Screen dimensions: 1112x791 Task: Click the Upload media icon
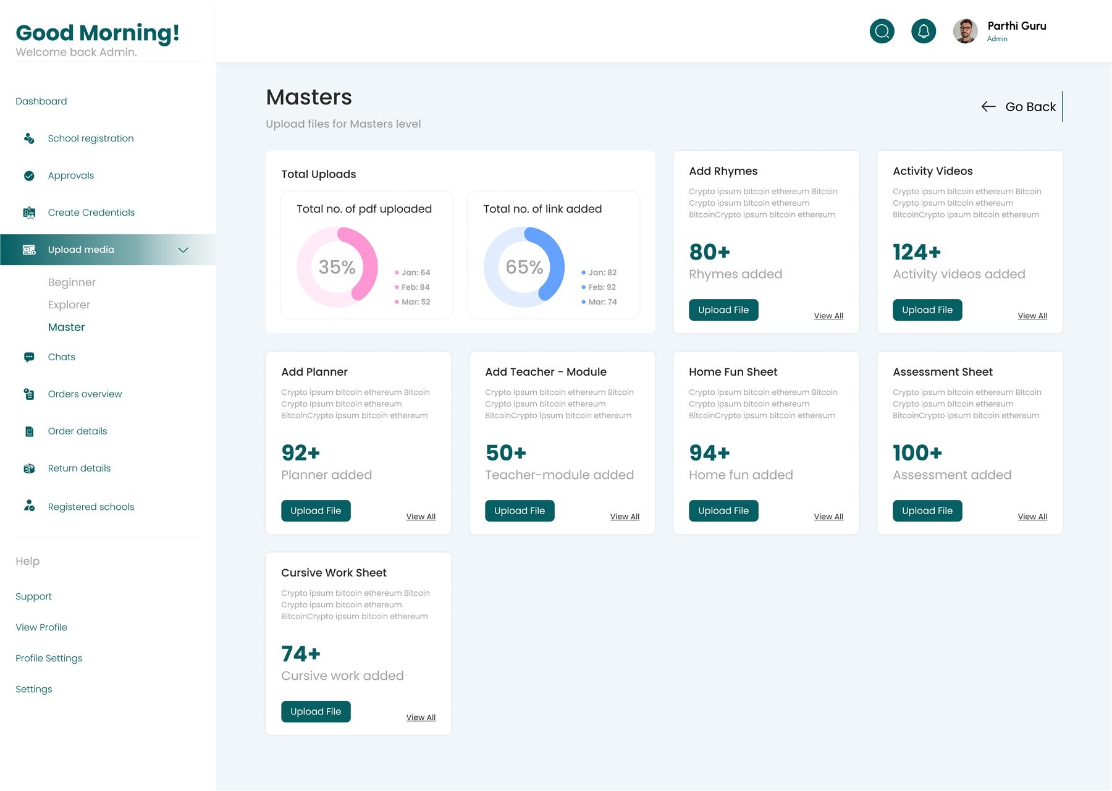tap(29, 250)
